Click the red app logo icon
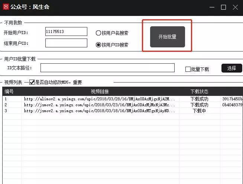 pos(6,7)
